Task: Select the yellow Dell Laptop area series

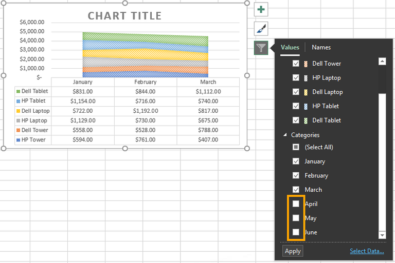Action: (146, 53)
